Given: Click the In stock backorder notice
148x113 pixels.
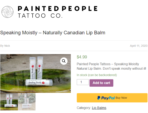Looking at the screenshot, I should [97, 75].
